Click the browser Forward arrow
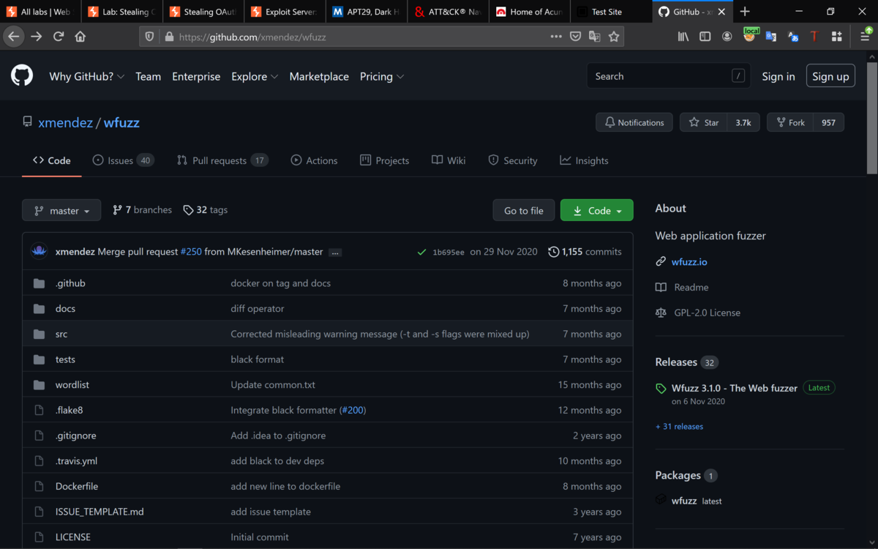This screenshot has height=549, width=878. pyautogui.click(x=36, y=37)
